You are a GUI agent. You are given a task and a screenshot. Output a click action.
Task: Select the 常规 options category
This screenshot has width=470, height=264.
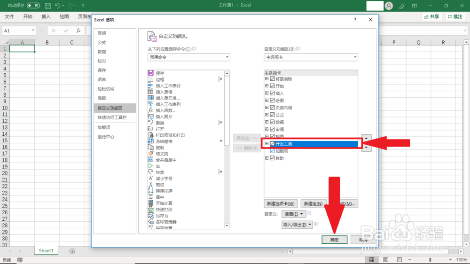click(x=102, y=33)
